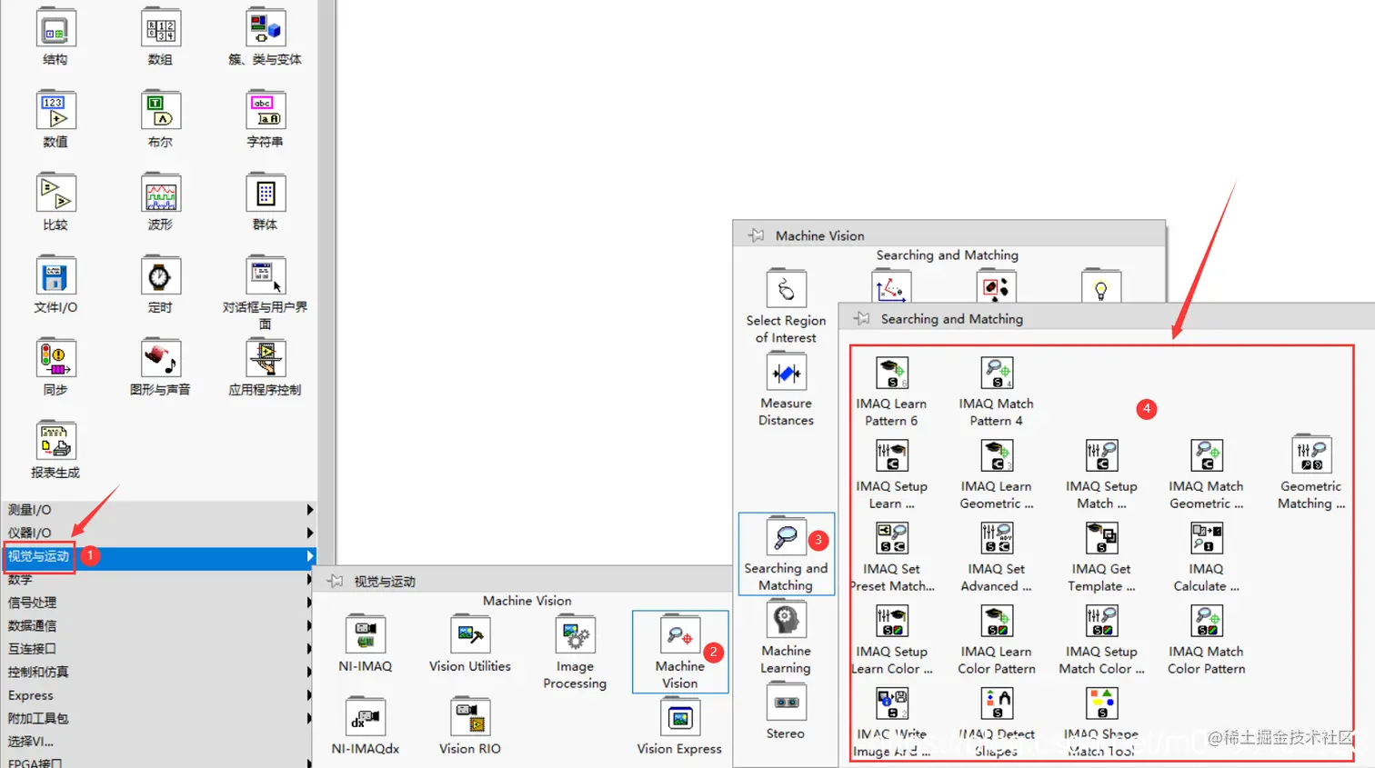The height and width of the screenshot is (768, 1375).
Task: Open the 布尔 (Boolean) palette icon
Action: click(160, 111)
